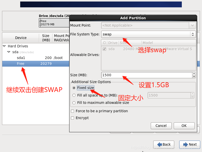Open the Mount Point Not Applicable combo box

[x=148, y=25]
